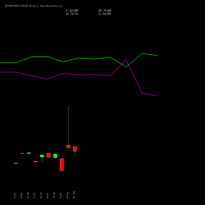Click the 24 Jul date label
205x205 pixels.
[x=28, y=196]
